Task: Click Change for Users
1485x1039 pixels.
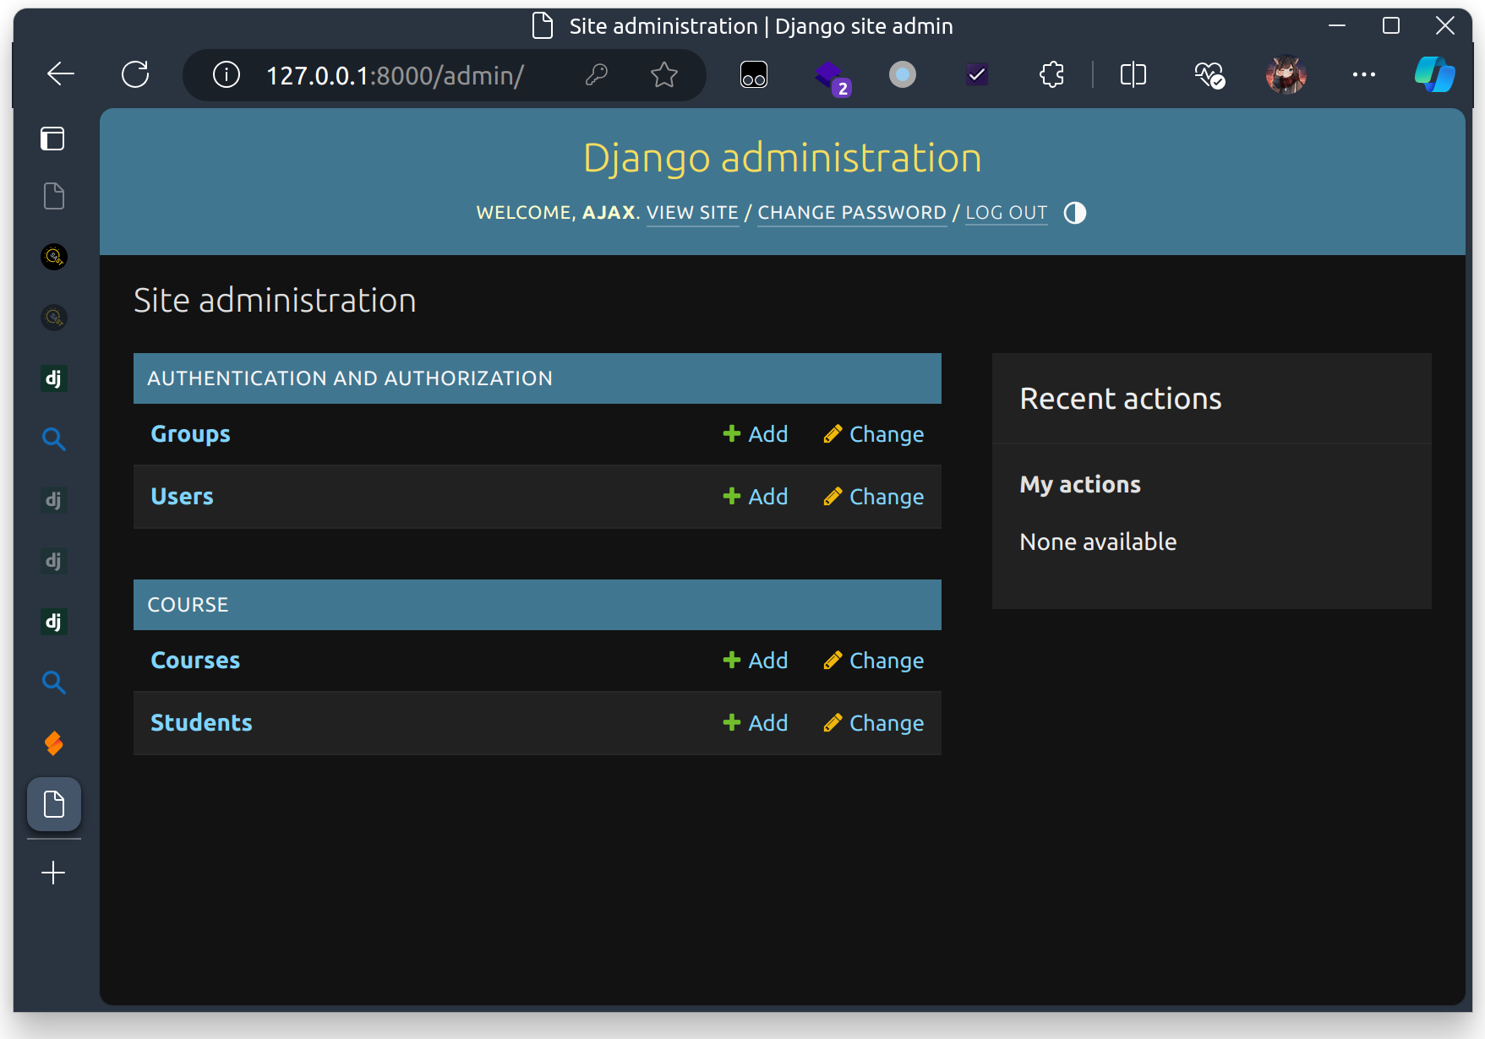Action: (874, 497)
